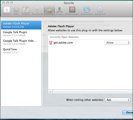Open the Tabs preferences icon
The image size is (133, 120).
16,10
